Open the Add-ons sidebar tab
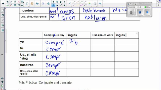Viewport: 161px width, 90px height. pyautogui.click(x=3, y=30)
